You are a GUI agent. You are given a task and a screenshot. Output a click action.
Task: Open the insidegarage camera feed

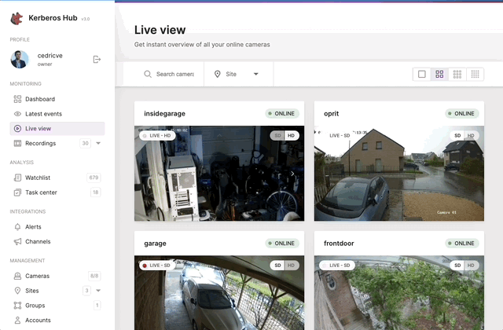coord(219,173)
